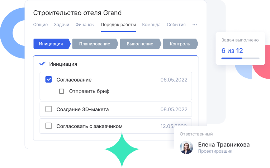Check the Создание 3D-макета checkbox
This screenshot has height=168, width=270.
(x=48, y=109)
